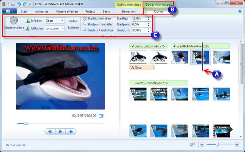Select the third clip in the bottom storyboard row
Screen dimensions: 245x152
coord(179,131)
